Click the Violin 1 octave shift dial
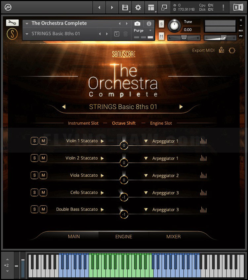 tap(124, 146)
